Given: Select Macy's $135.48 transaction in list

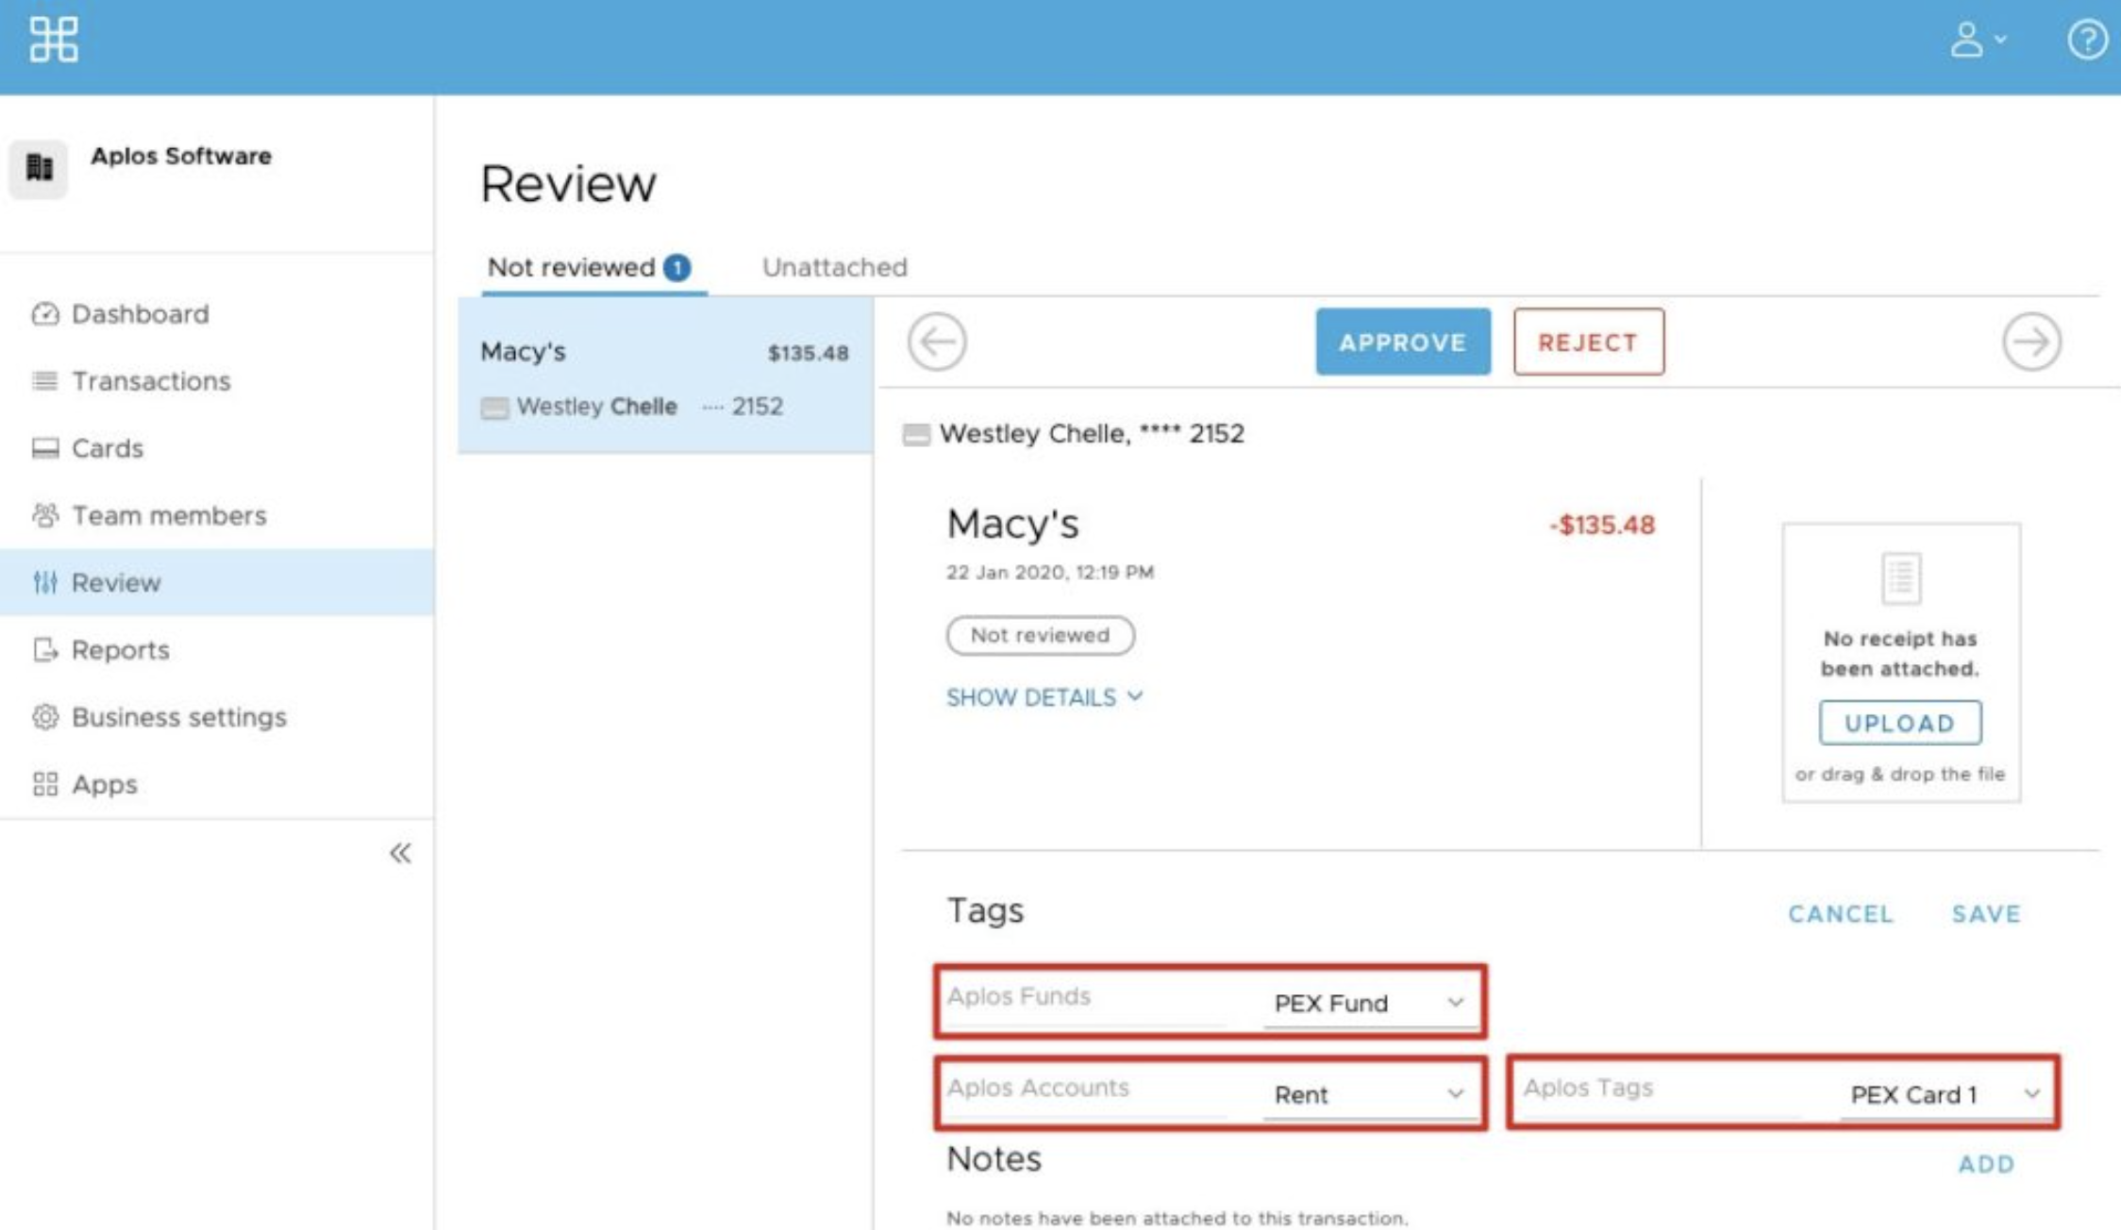Looking at the screenshot, I should click(664, 377).
